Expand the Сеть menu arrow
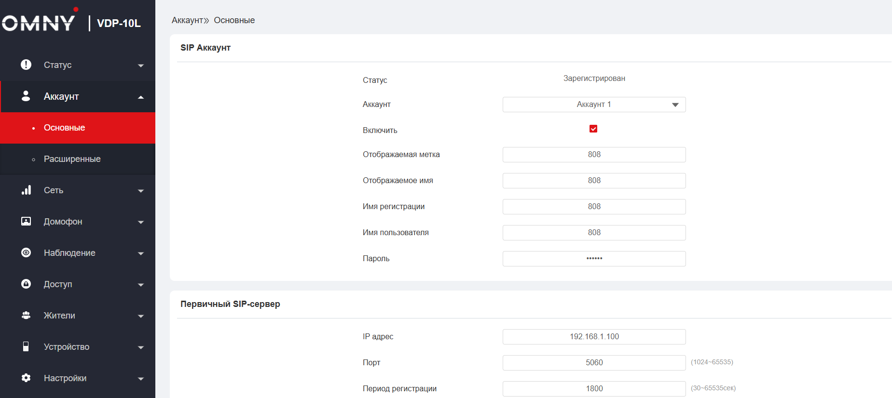Image resolution: width=892 pixels, height=398 pixels. click(x=141, y=191)
